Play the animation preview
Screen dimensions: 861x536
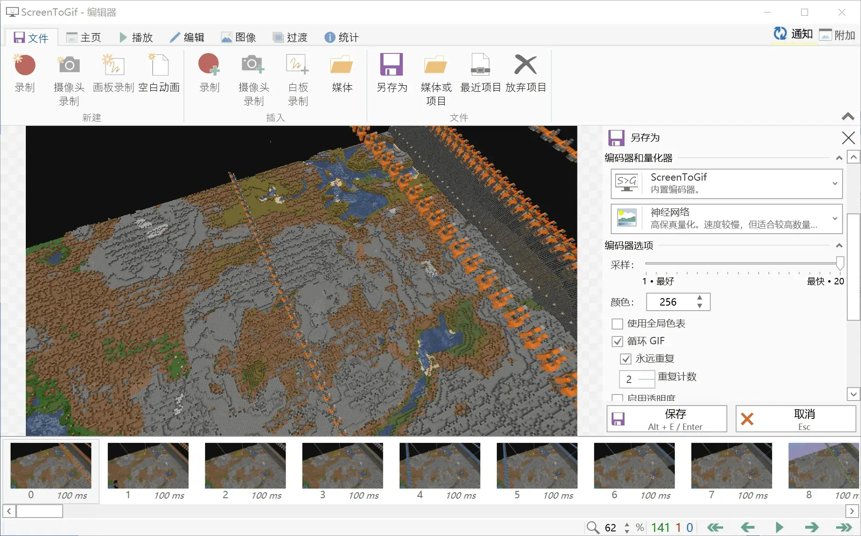pos(780,527)
